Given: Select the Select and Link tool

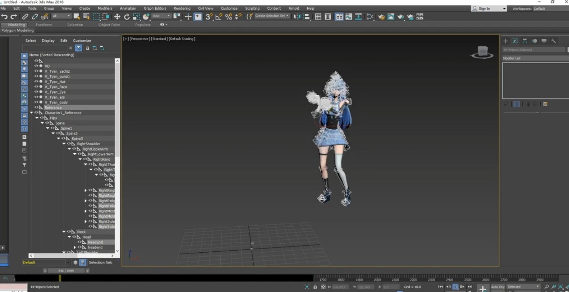Looking at the screenshot, I should point(25,17).
